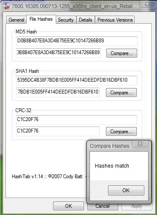Click the MD5 comparison input field
The width and height of the screenshot is (157, 215).
pyautogui.click(x=58, y=53)
